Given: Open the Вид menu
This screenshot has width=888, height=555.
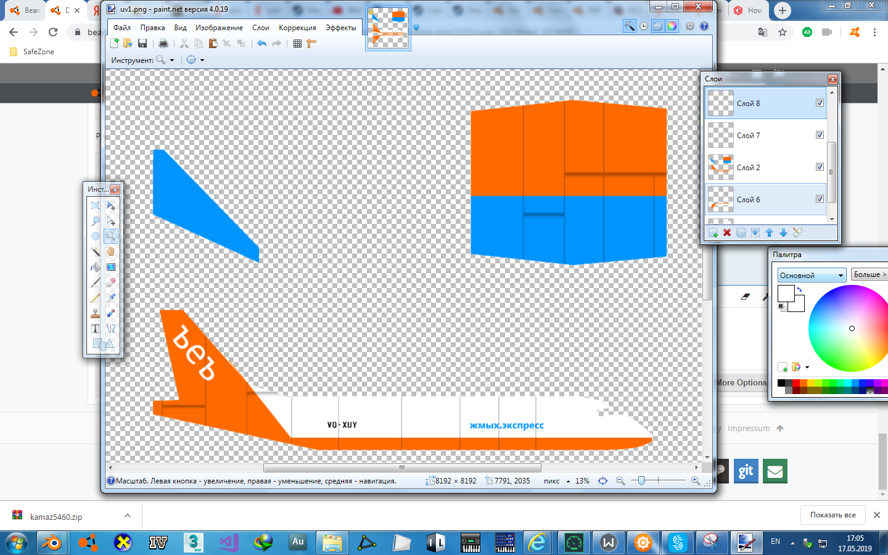Looking at the screenshot, I should click(x=180, y=28).
